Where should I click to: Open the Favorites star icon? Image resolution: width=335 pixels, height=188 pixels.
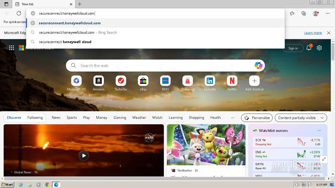pos(292,13)
